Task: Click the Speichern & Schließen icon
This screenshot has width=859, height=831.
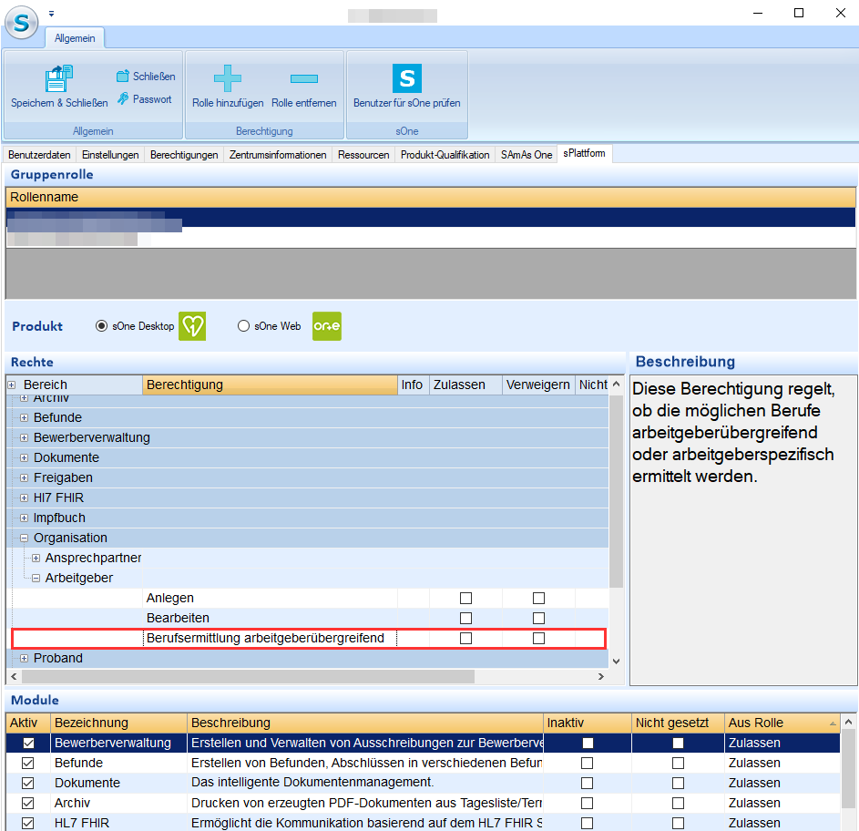Action: tap(59, 78)
